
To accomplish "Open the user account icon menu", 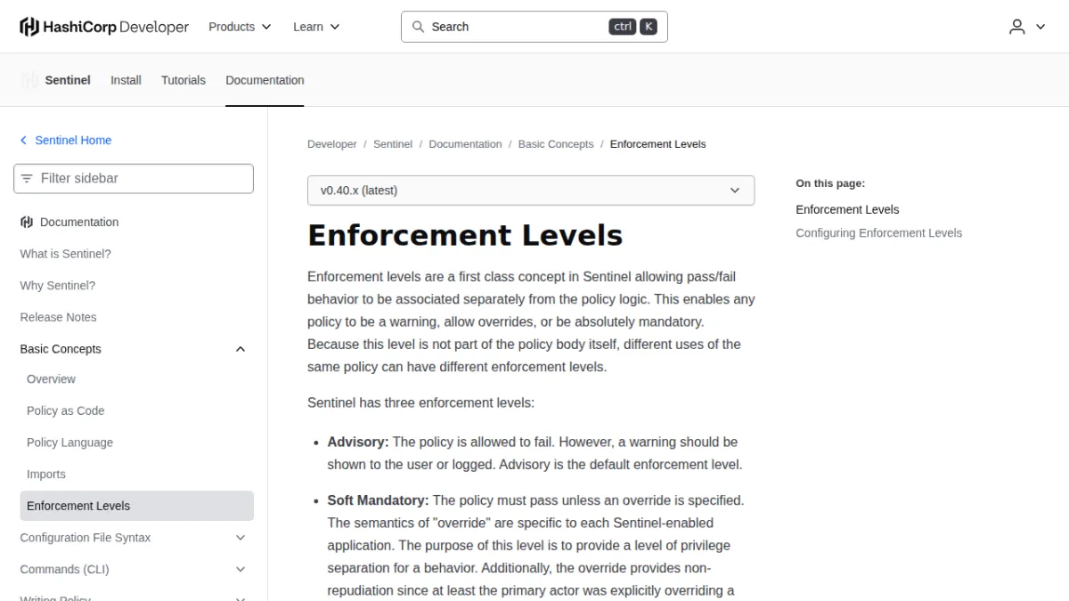I will click(1026, 27).
